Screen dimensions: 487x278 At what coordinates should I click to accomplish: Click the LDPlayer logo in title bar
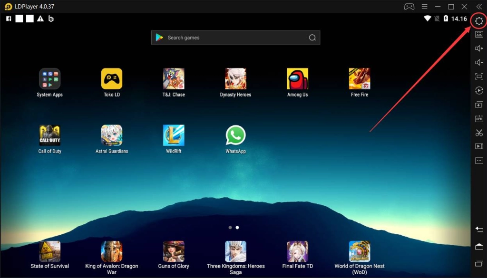pyautogui.click(x=9, y=7)
